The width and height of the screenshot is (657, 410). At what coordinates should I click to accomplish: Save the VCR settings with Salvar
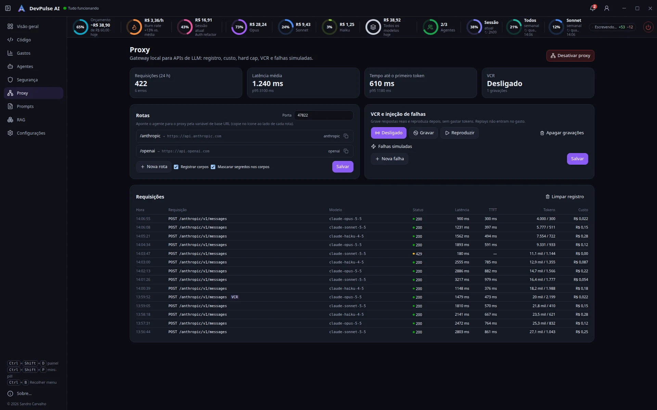click(577, 159)
